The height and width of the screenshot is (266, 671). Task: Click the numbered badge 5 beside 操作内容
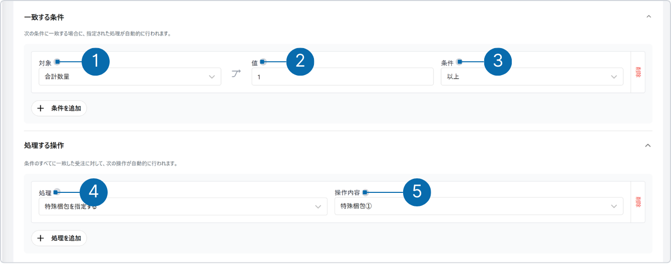coord(417,192)
